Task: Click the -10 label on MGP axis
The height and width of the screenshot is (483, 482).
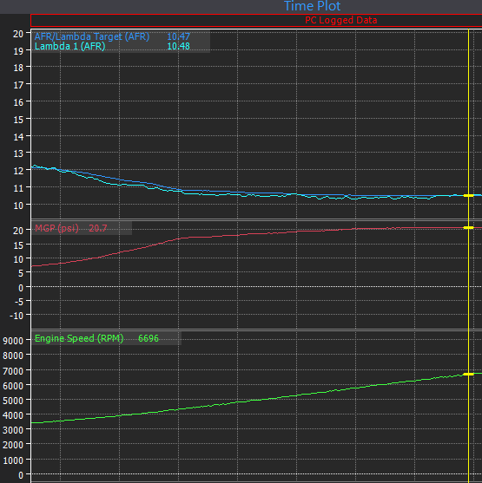Action: (17, 316)
